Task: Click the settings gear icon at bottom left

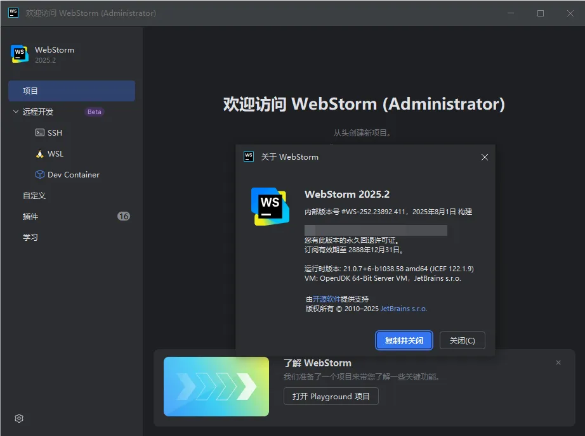Action: 19,418
